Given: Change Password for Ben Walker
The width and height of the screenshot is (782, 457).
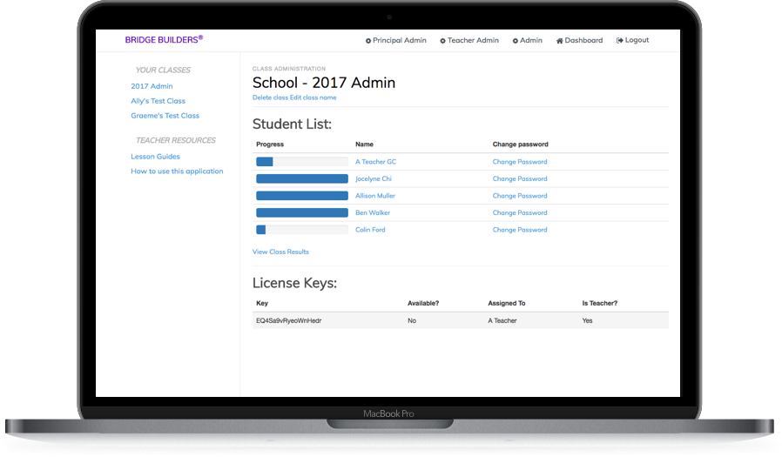Looking at the screenshot, I should tap(520, 212).
